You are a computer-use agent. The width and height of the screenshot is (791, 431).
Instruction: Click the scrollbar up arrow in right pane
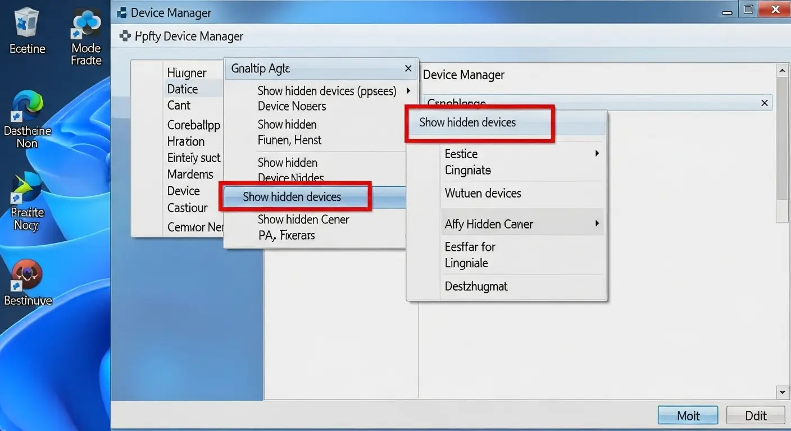pyautogui.click(x=782, y=70)
